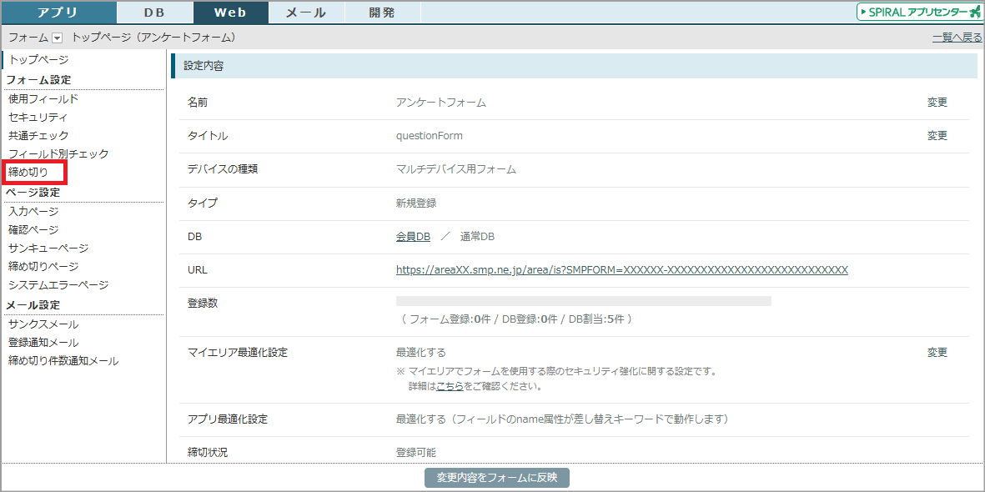Click 変更 next to タイトル

coord(937,136)
